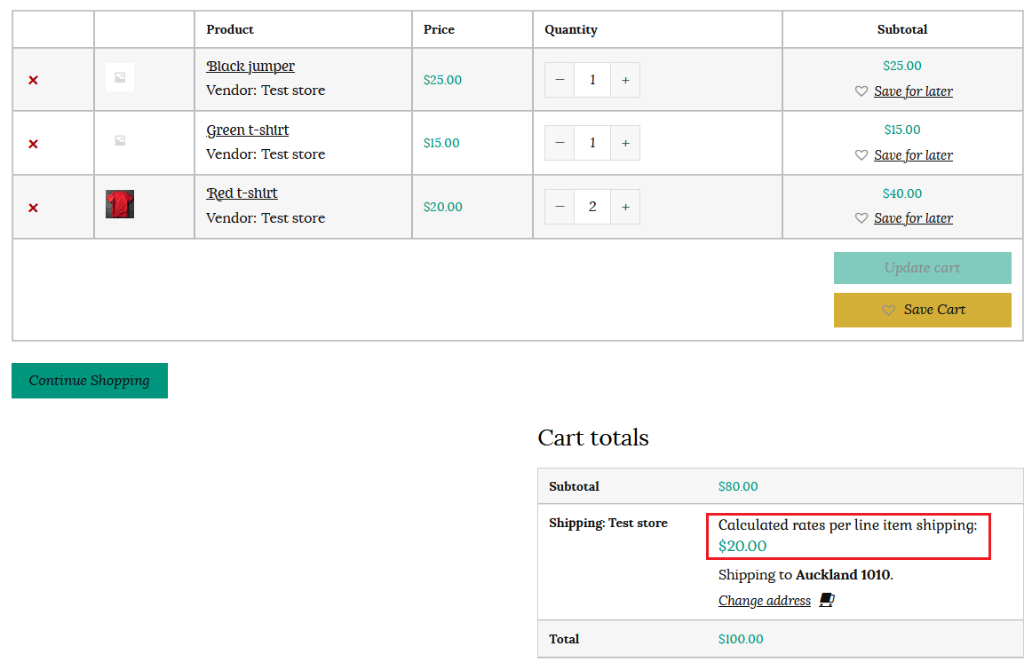Remove Red t-shirt from cart
This screenshot has height=662, width=1032.
(x=33, y=208)
